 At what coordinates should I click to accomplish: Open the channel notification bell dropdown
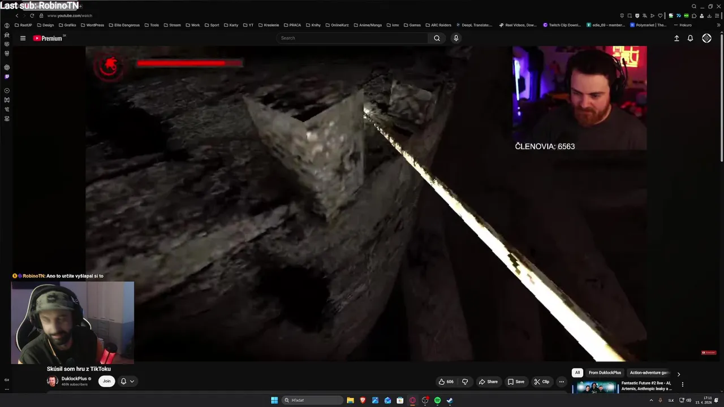coord(127,382)
